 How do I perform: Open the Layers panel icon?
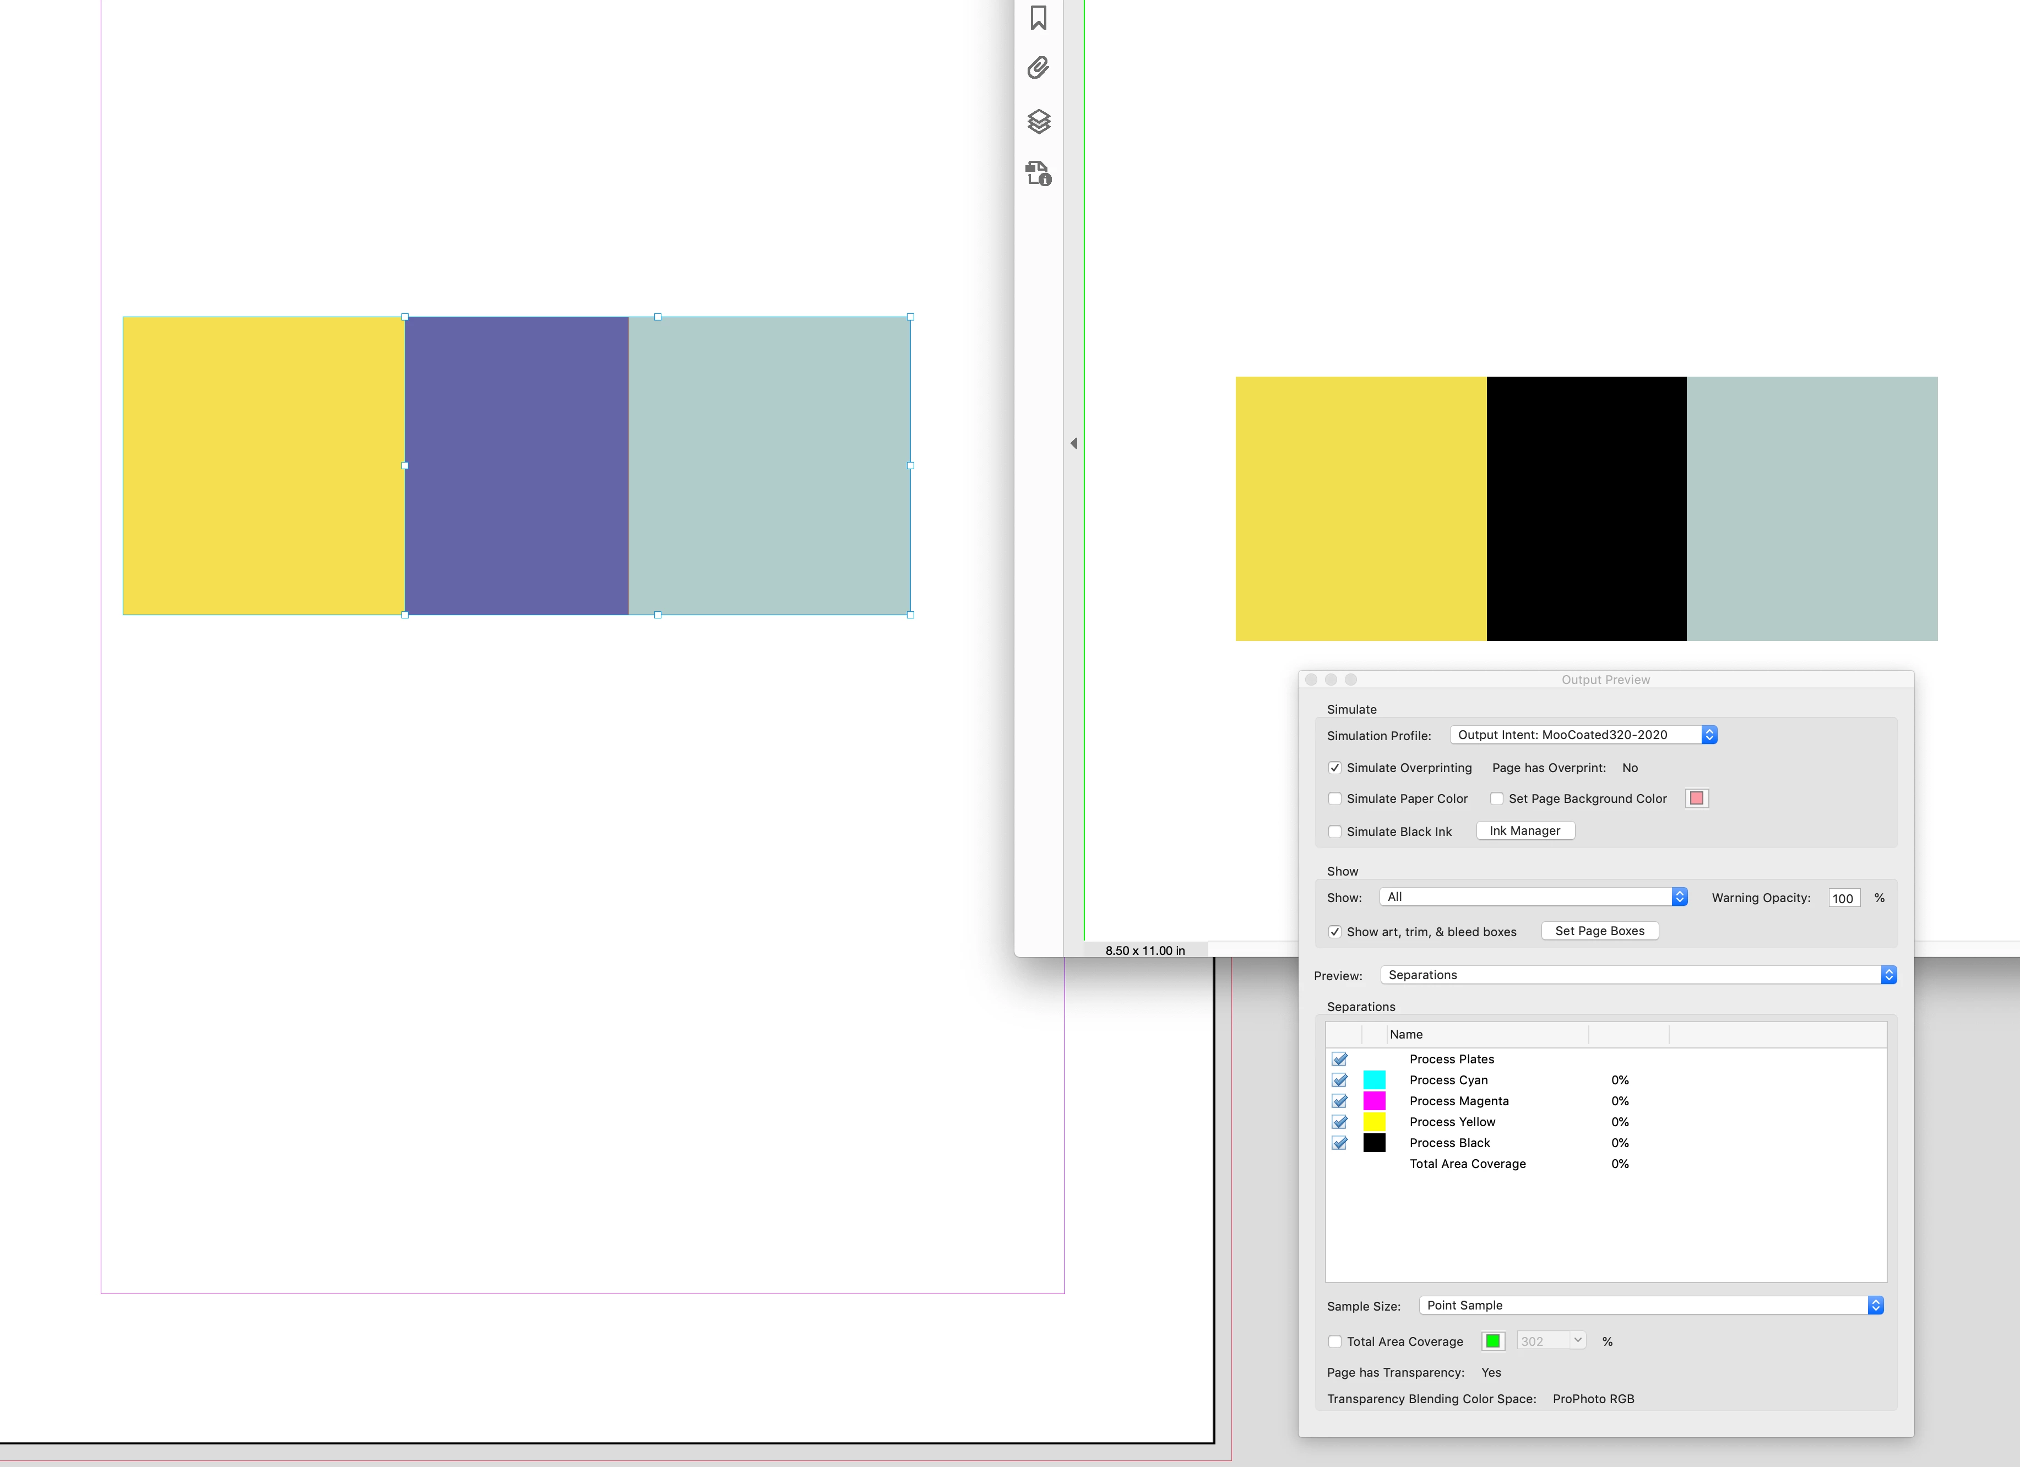1039,121
